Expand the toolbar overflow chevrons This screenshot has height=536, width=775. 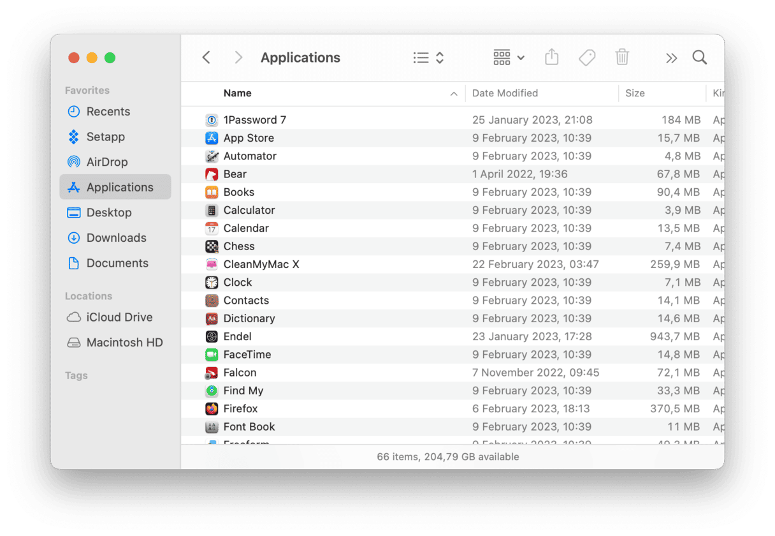point(671,58)
